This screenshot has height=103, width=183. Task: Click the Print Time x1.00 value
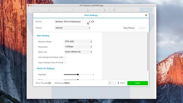click(x=48, y=83)
